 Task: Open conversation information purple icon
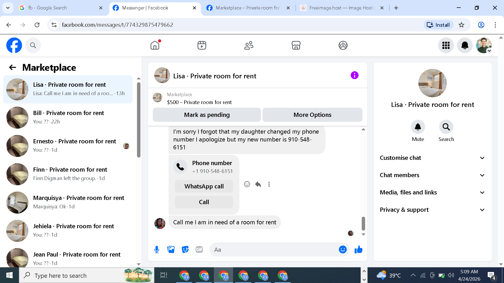click(x=355, y=75)
